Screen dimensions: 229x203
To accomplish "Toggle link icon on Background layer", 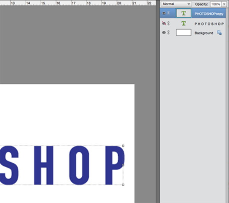I will click(x=168, y=32).
